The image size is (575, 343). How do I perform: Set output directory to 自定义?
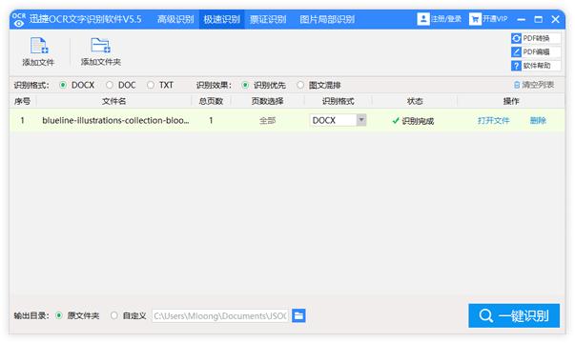point(114,315)
